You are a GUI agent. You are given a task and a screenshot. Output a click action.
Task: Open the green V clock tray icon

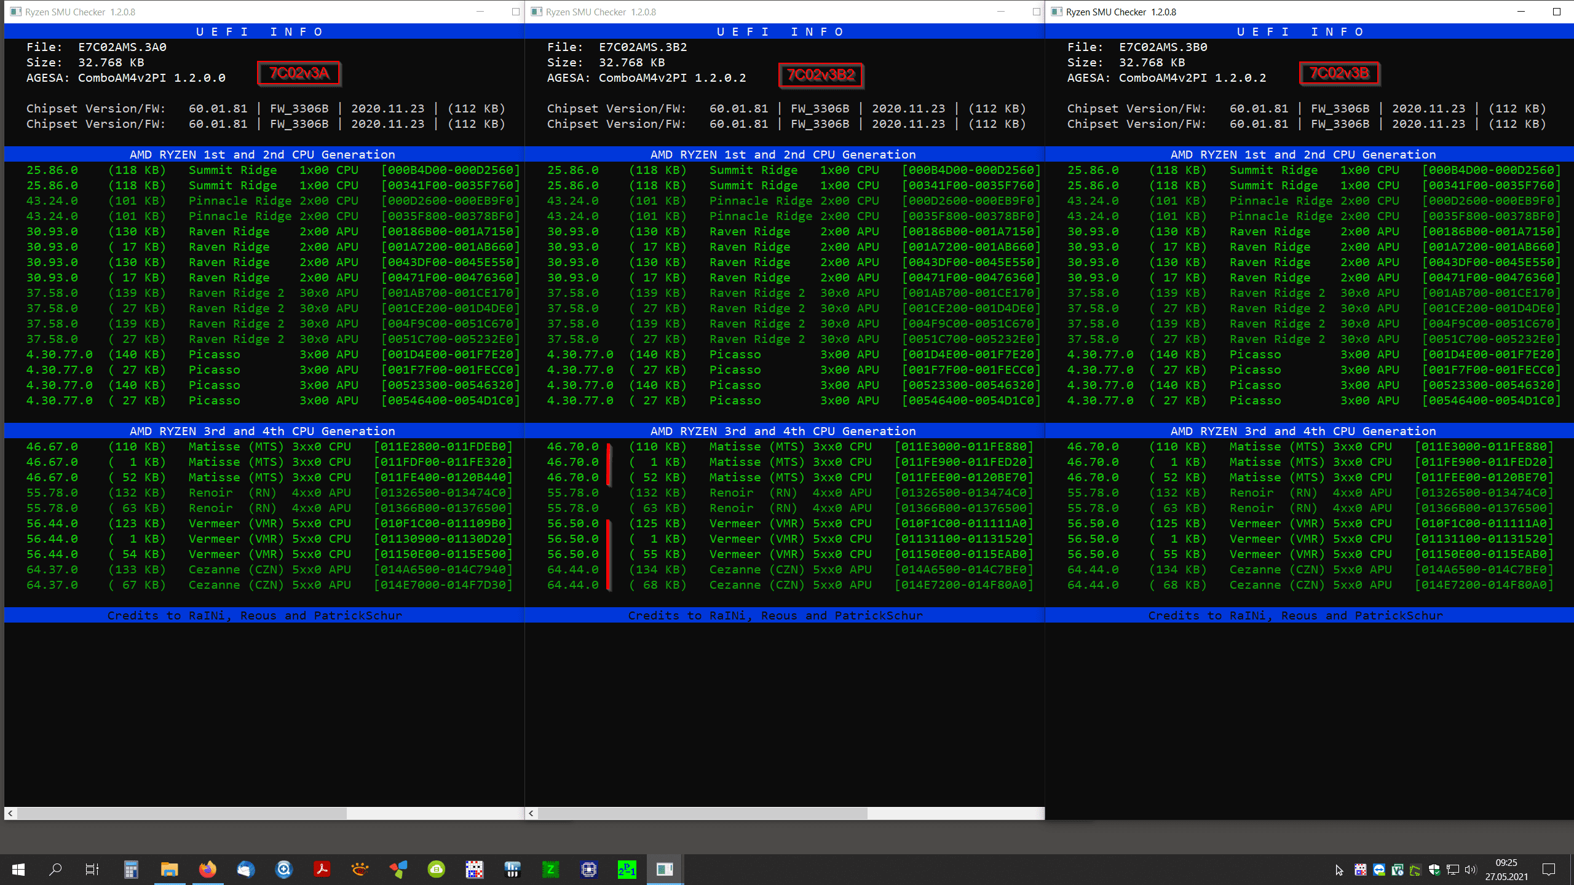1398,870
